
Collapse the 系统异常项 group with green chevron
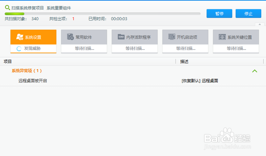coord(255,71)
